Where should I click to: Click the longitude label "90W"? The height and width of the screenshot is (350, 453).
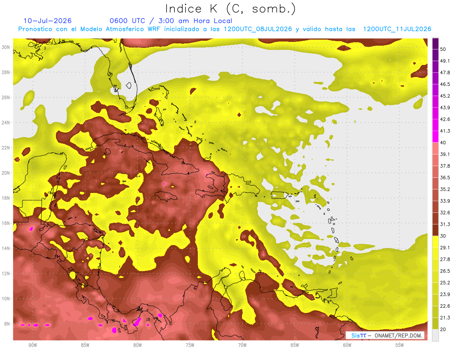pos(32,345)
